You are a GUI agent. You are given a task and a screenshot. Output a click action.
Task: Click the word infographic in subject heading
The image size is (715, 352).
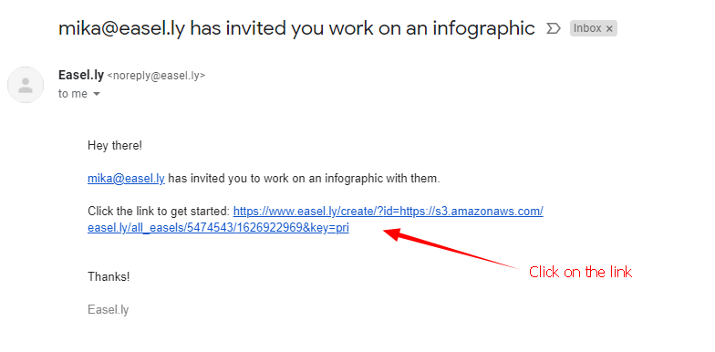point(483,28)
